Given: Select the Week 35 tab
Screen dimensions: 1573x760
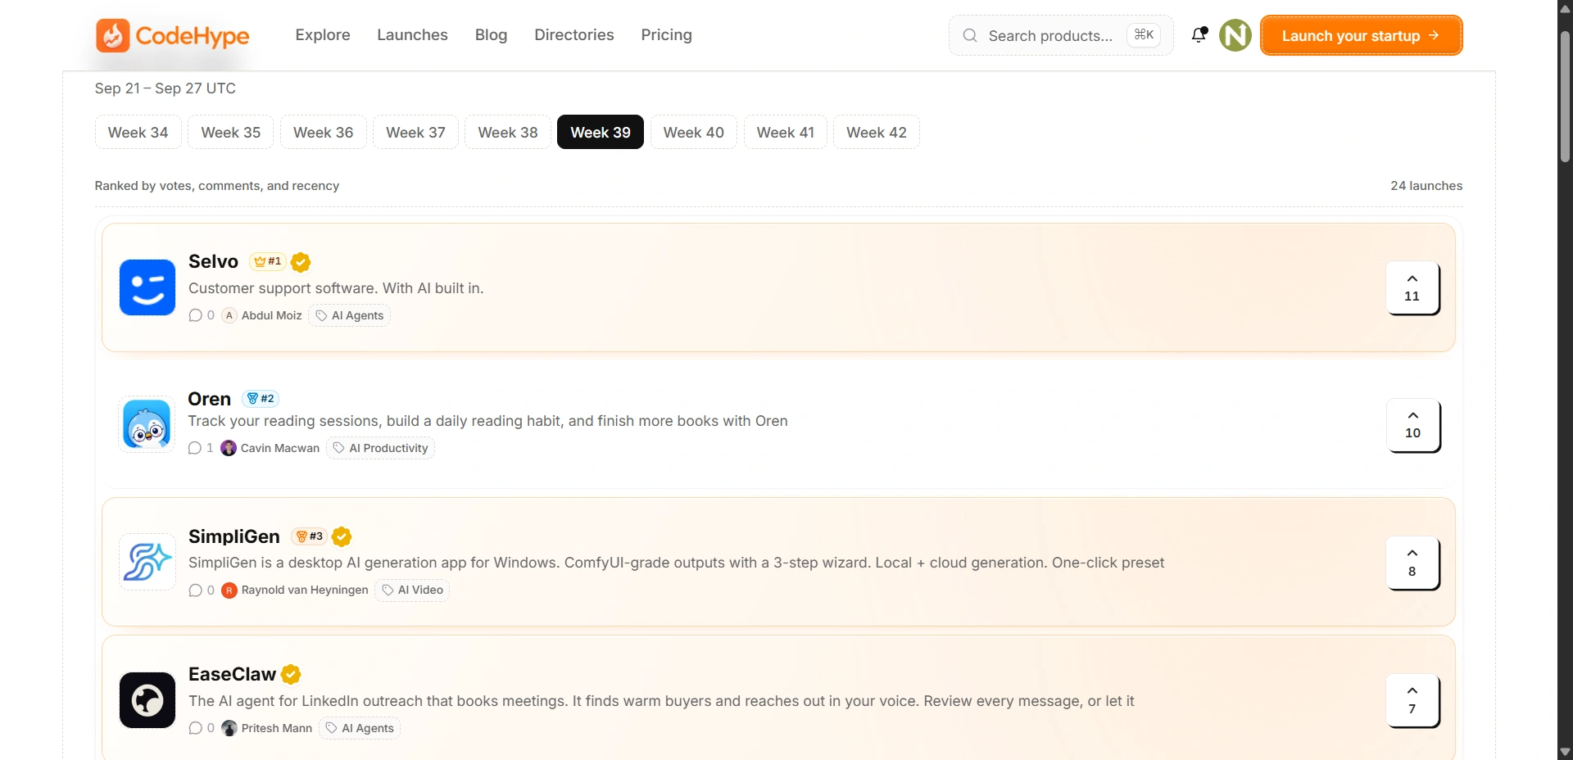Looking at the screenshot, I should click(231, 133).
